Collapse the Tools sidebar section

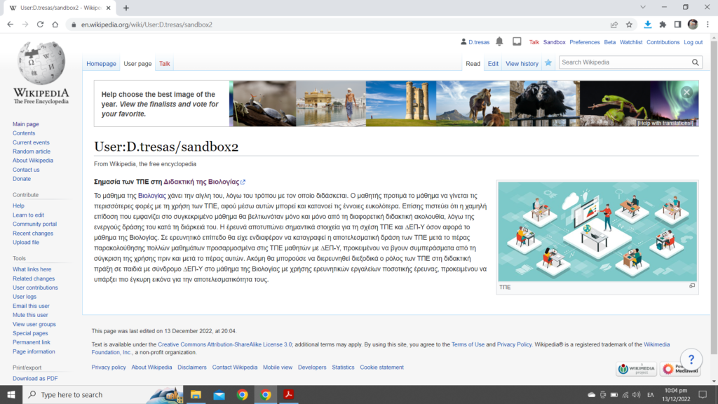coord(19,258)
